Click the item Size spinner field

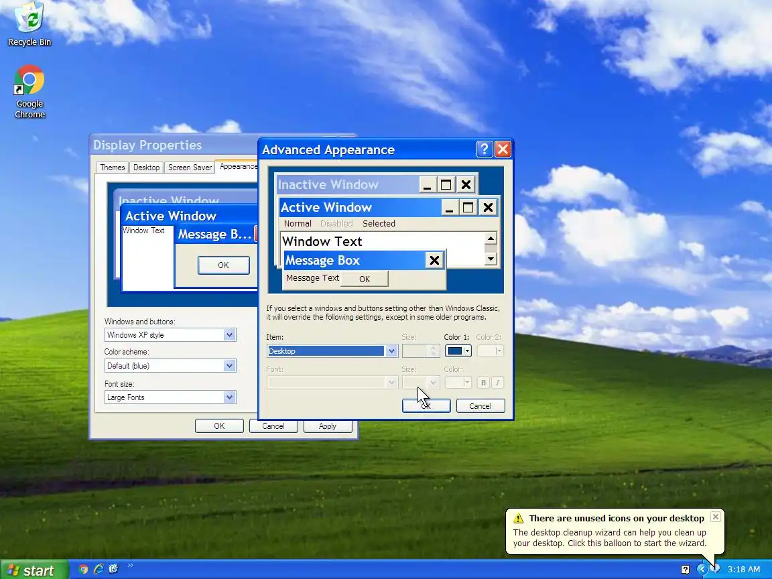[x=420, y=351]
